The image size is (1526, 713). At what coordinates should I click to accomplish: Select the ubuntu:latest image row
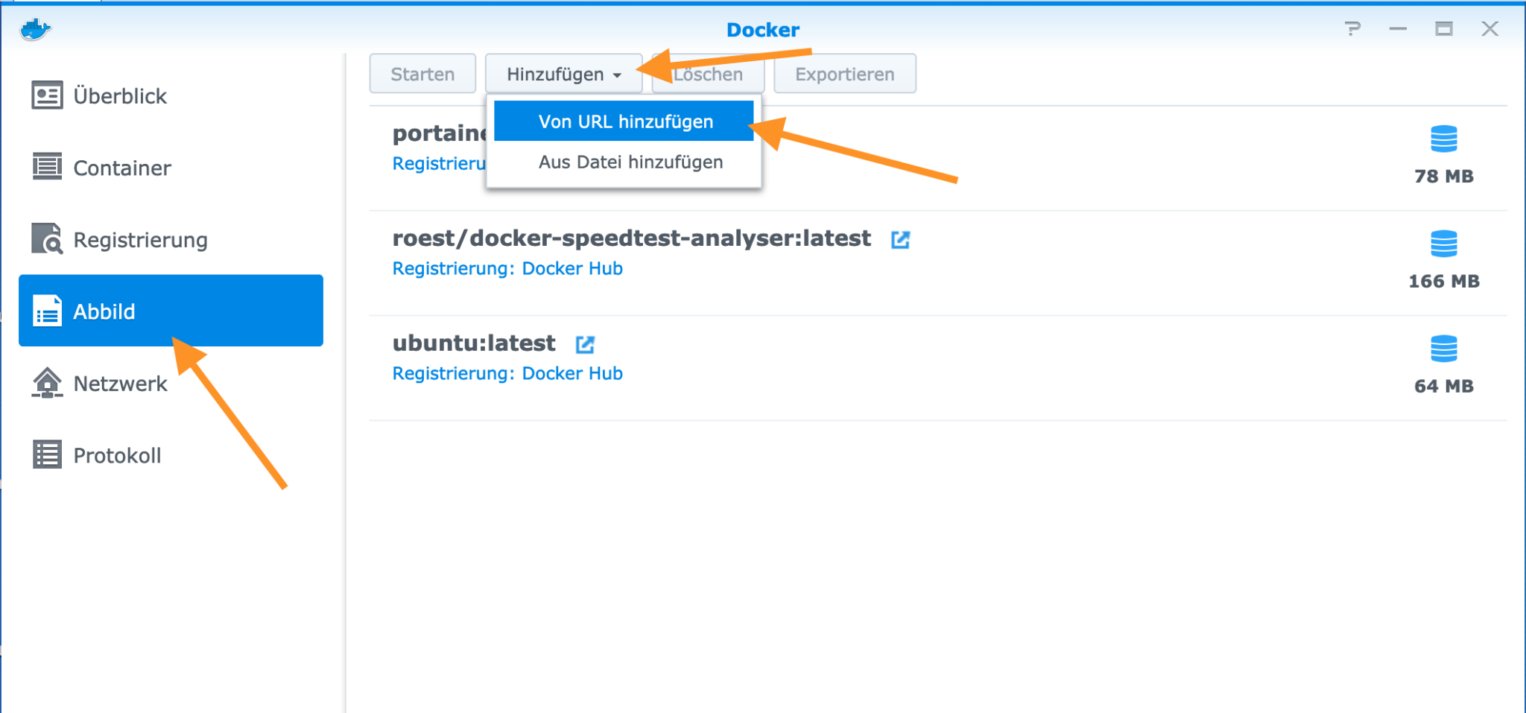(937, 368)
